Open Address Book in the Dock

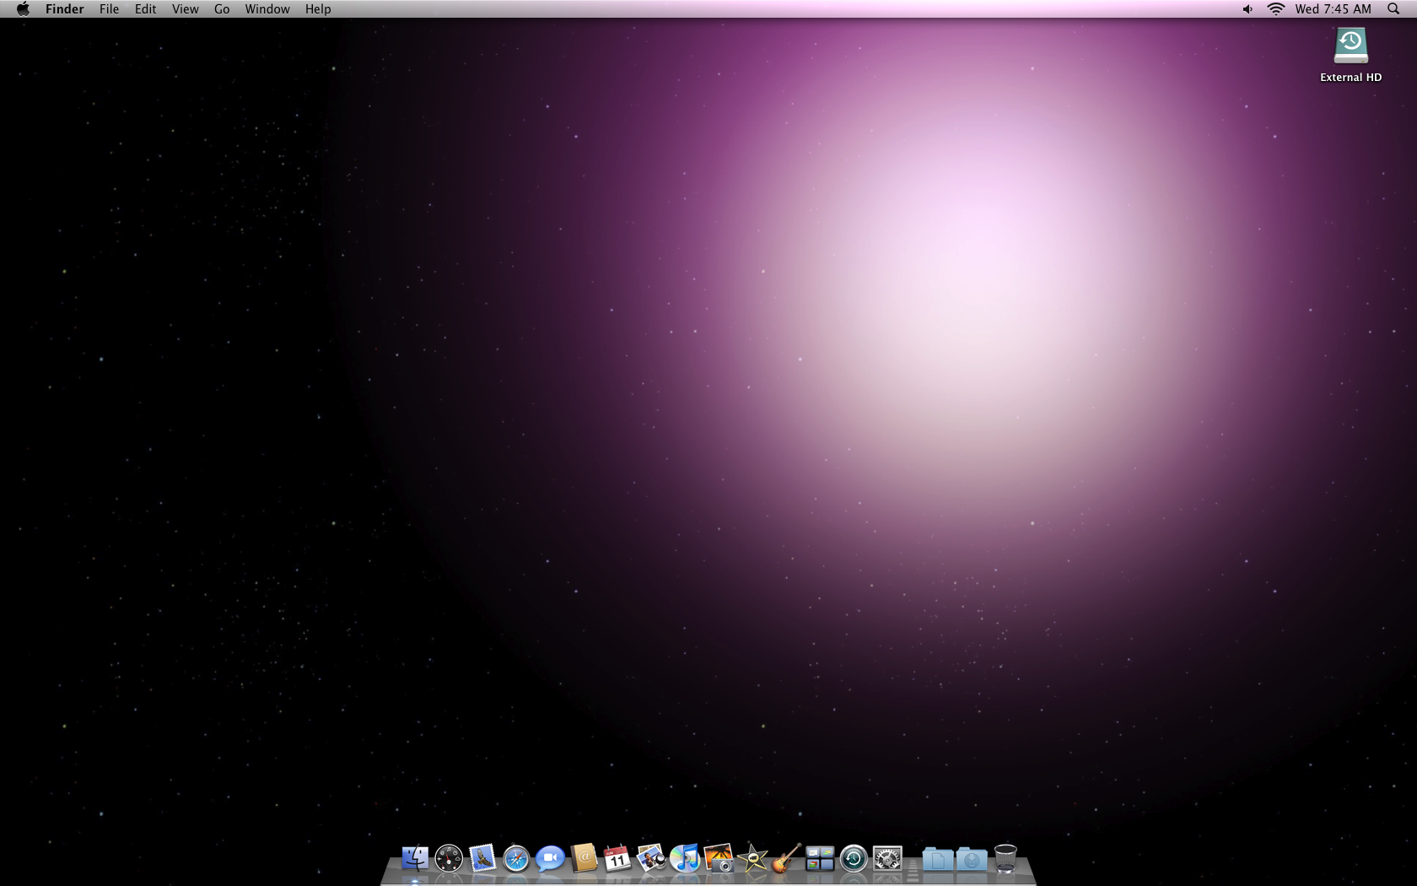coord(584,859)
